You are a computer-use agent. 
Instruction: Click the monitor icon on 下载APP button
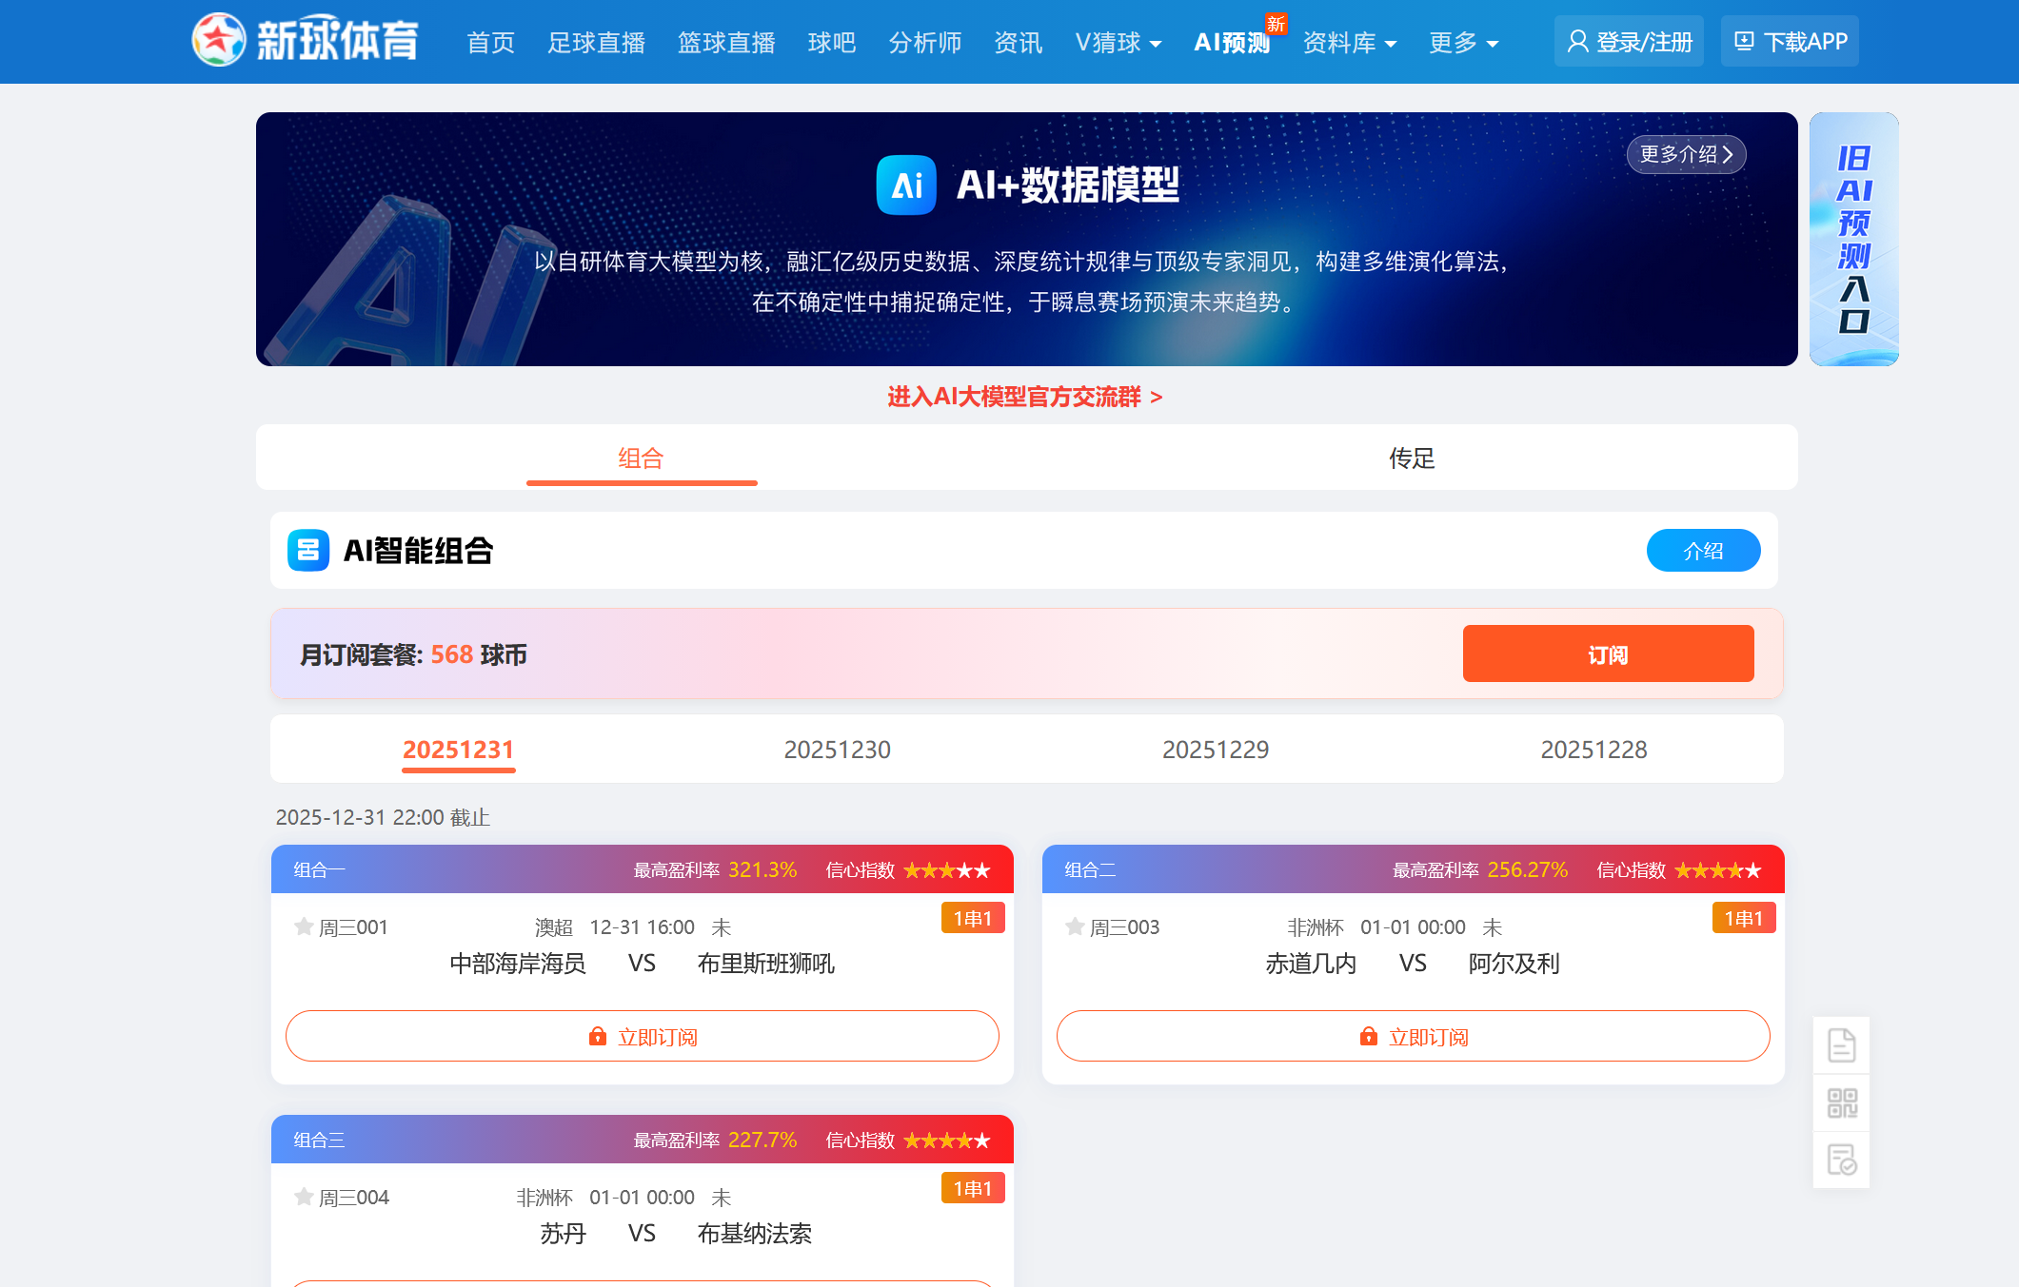(x=1745, y=40)
